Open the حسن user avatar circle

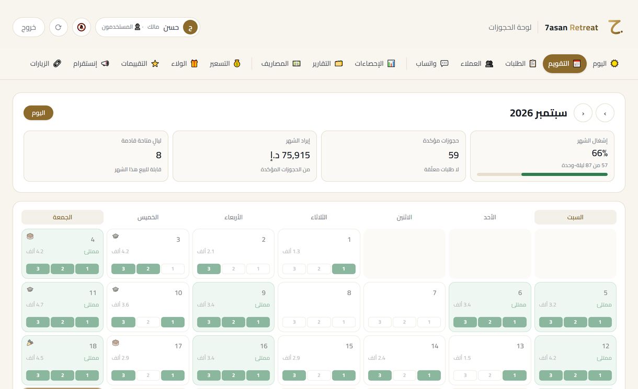click(x=190, y=27)
